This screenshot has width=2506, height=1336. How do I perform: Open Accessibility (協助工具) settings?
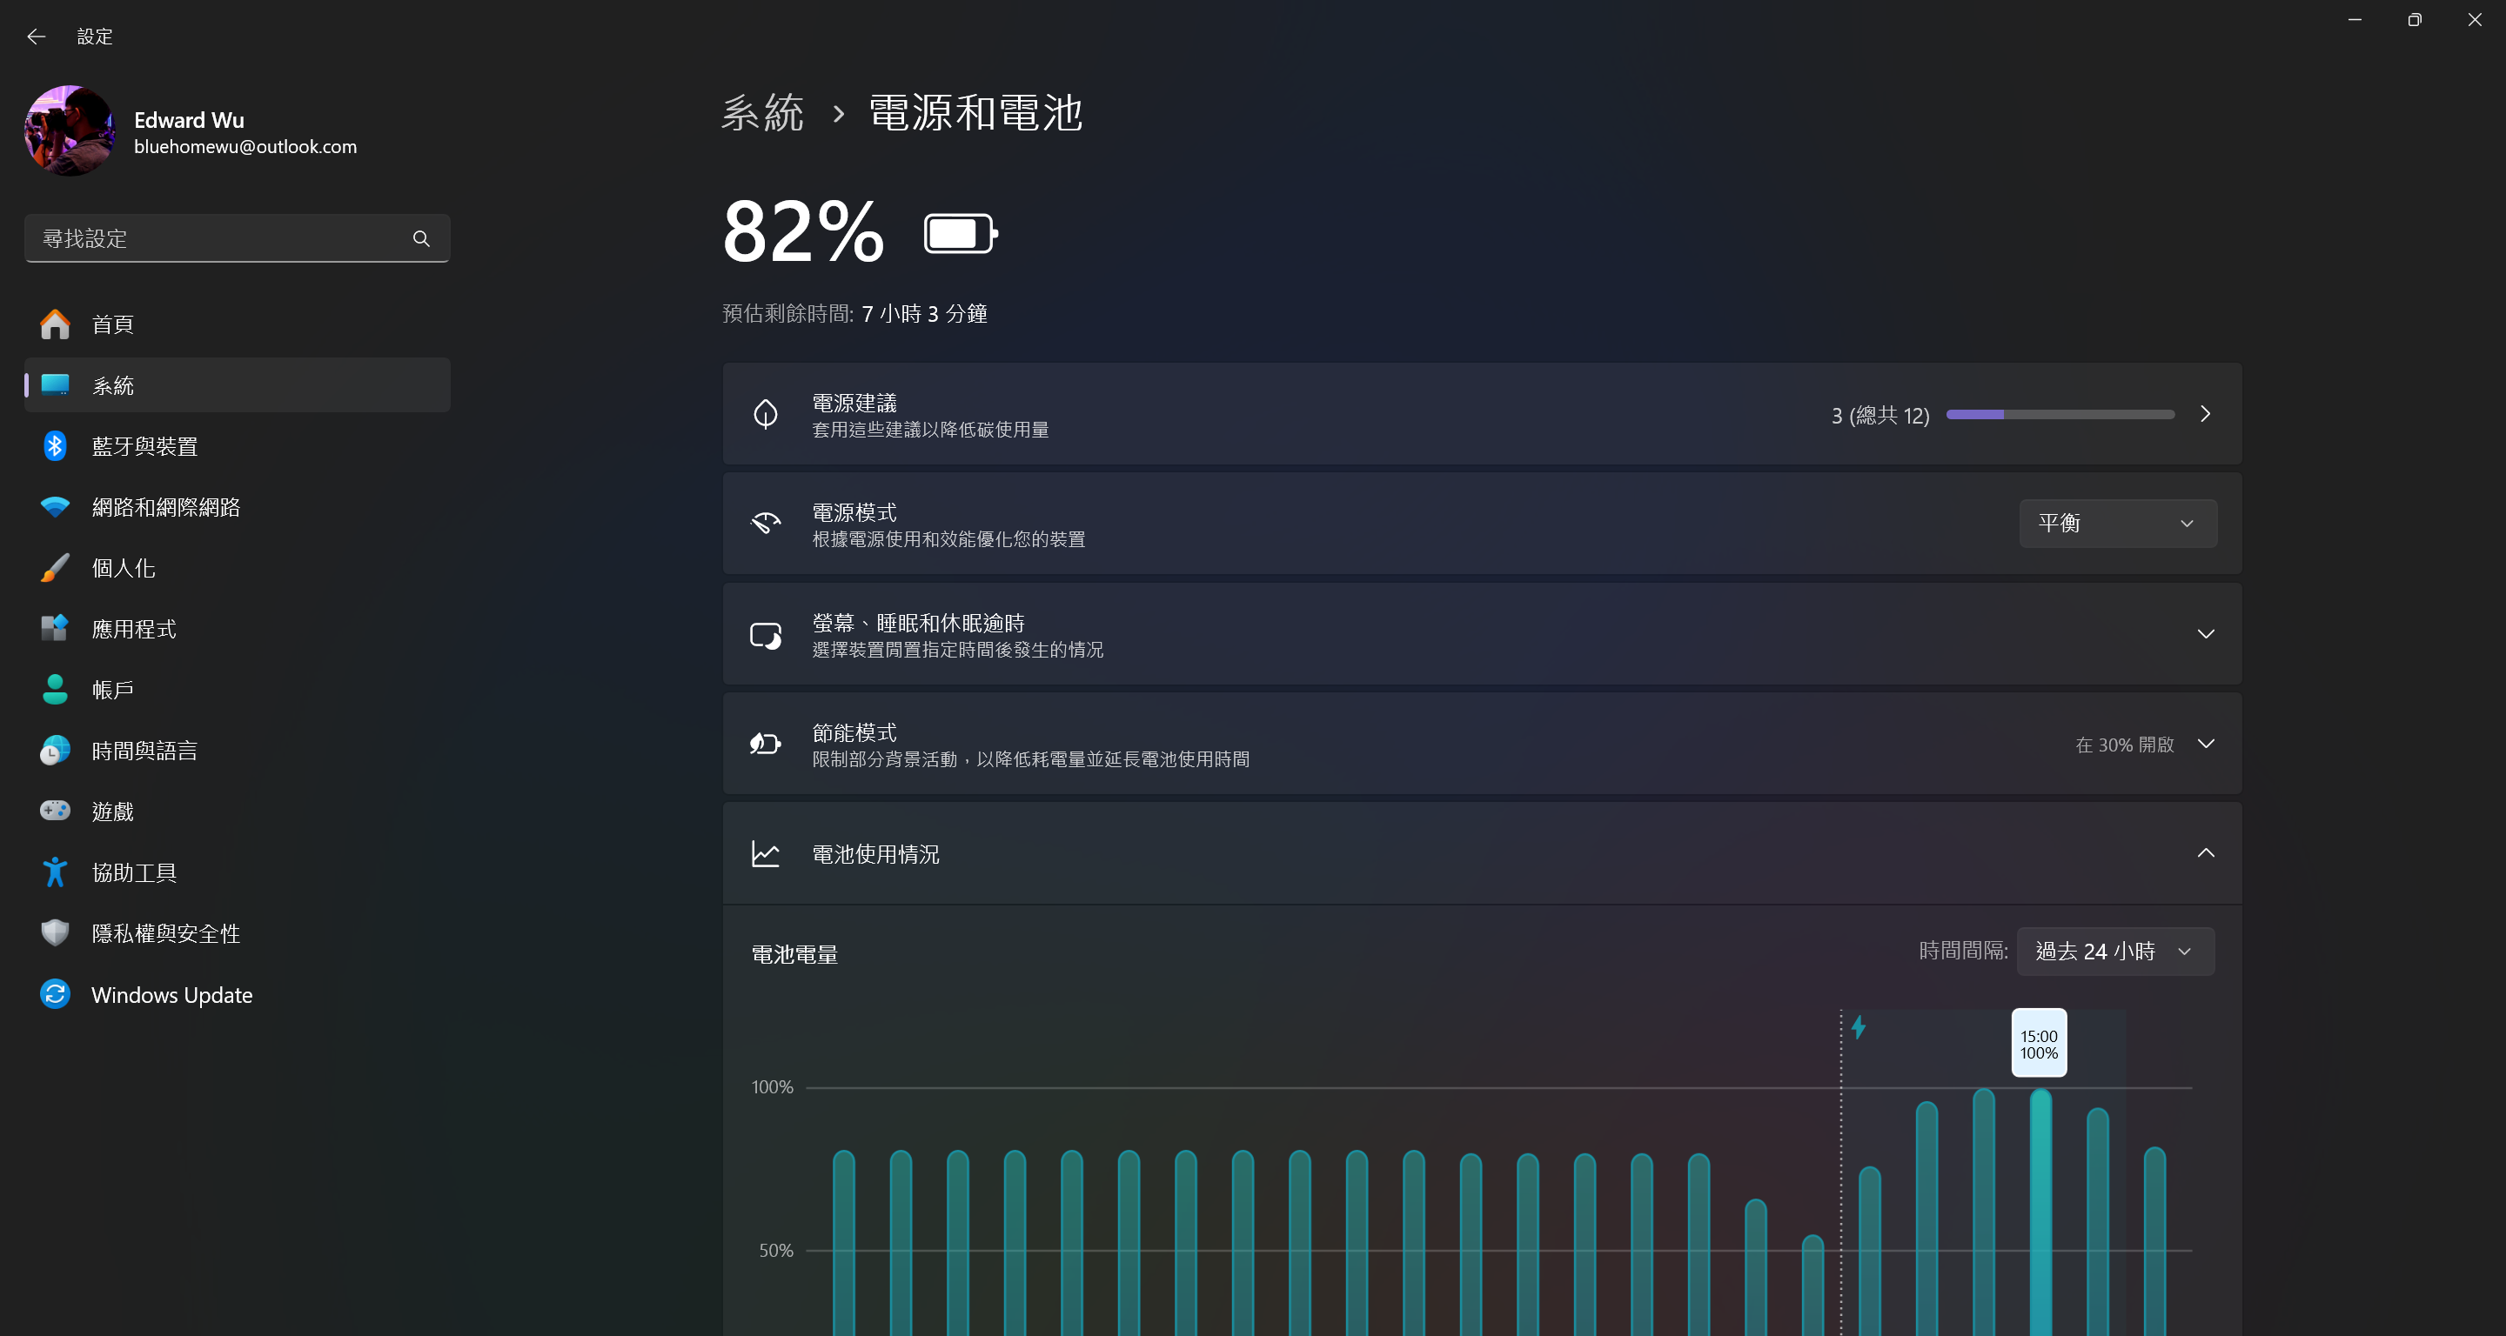click(134, 872)
